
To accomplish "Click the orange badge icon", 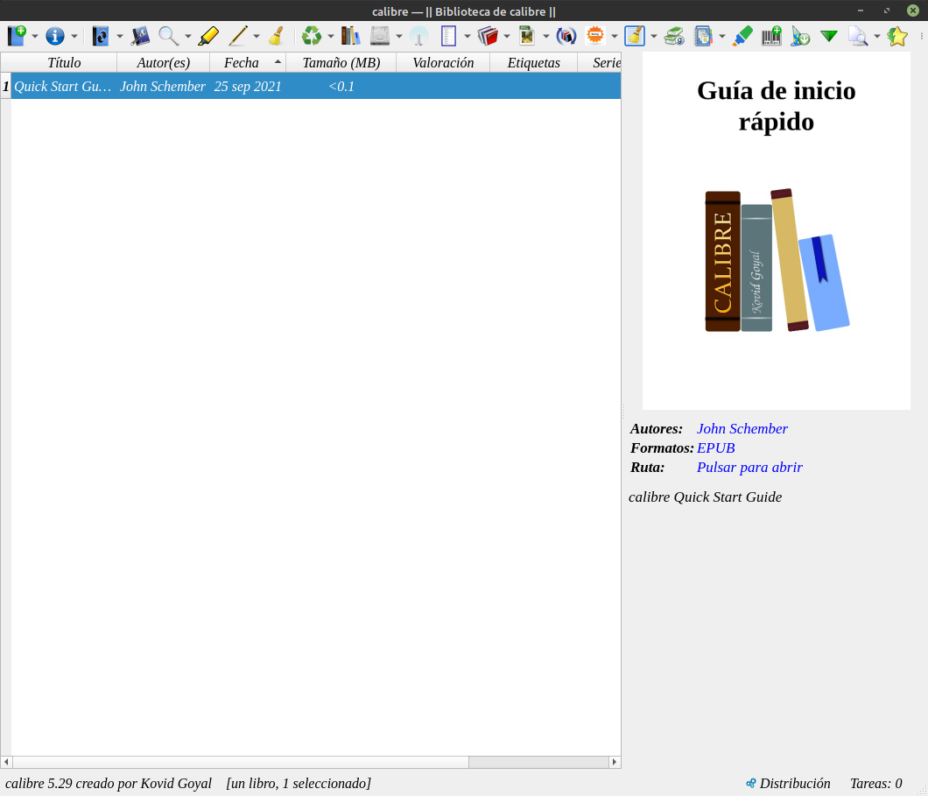I will pos(595,36).
